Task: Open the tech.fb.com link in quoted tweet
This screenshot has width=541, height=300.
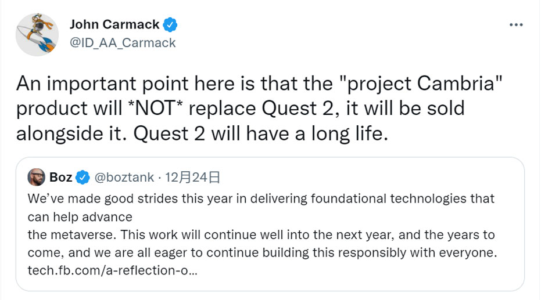Action: coord(113,272)
